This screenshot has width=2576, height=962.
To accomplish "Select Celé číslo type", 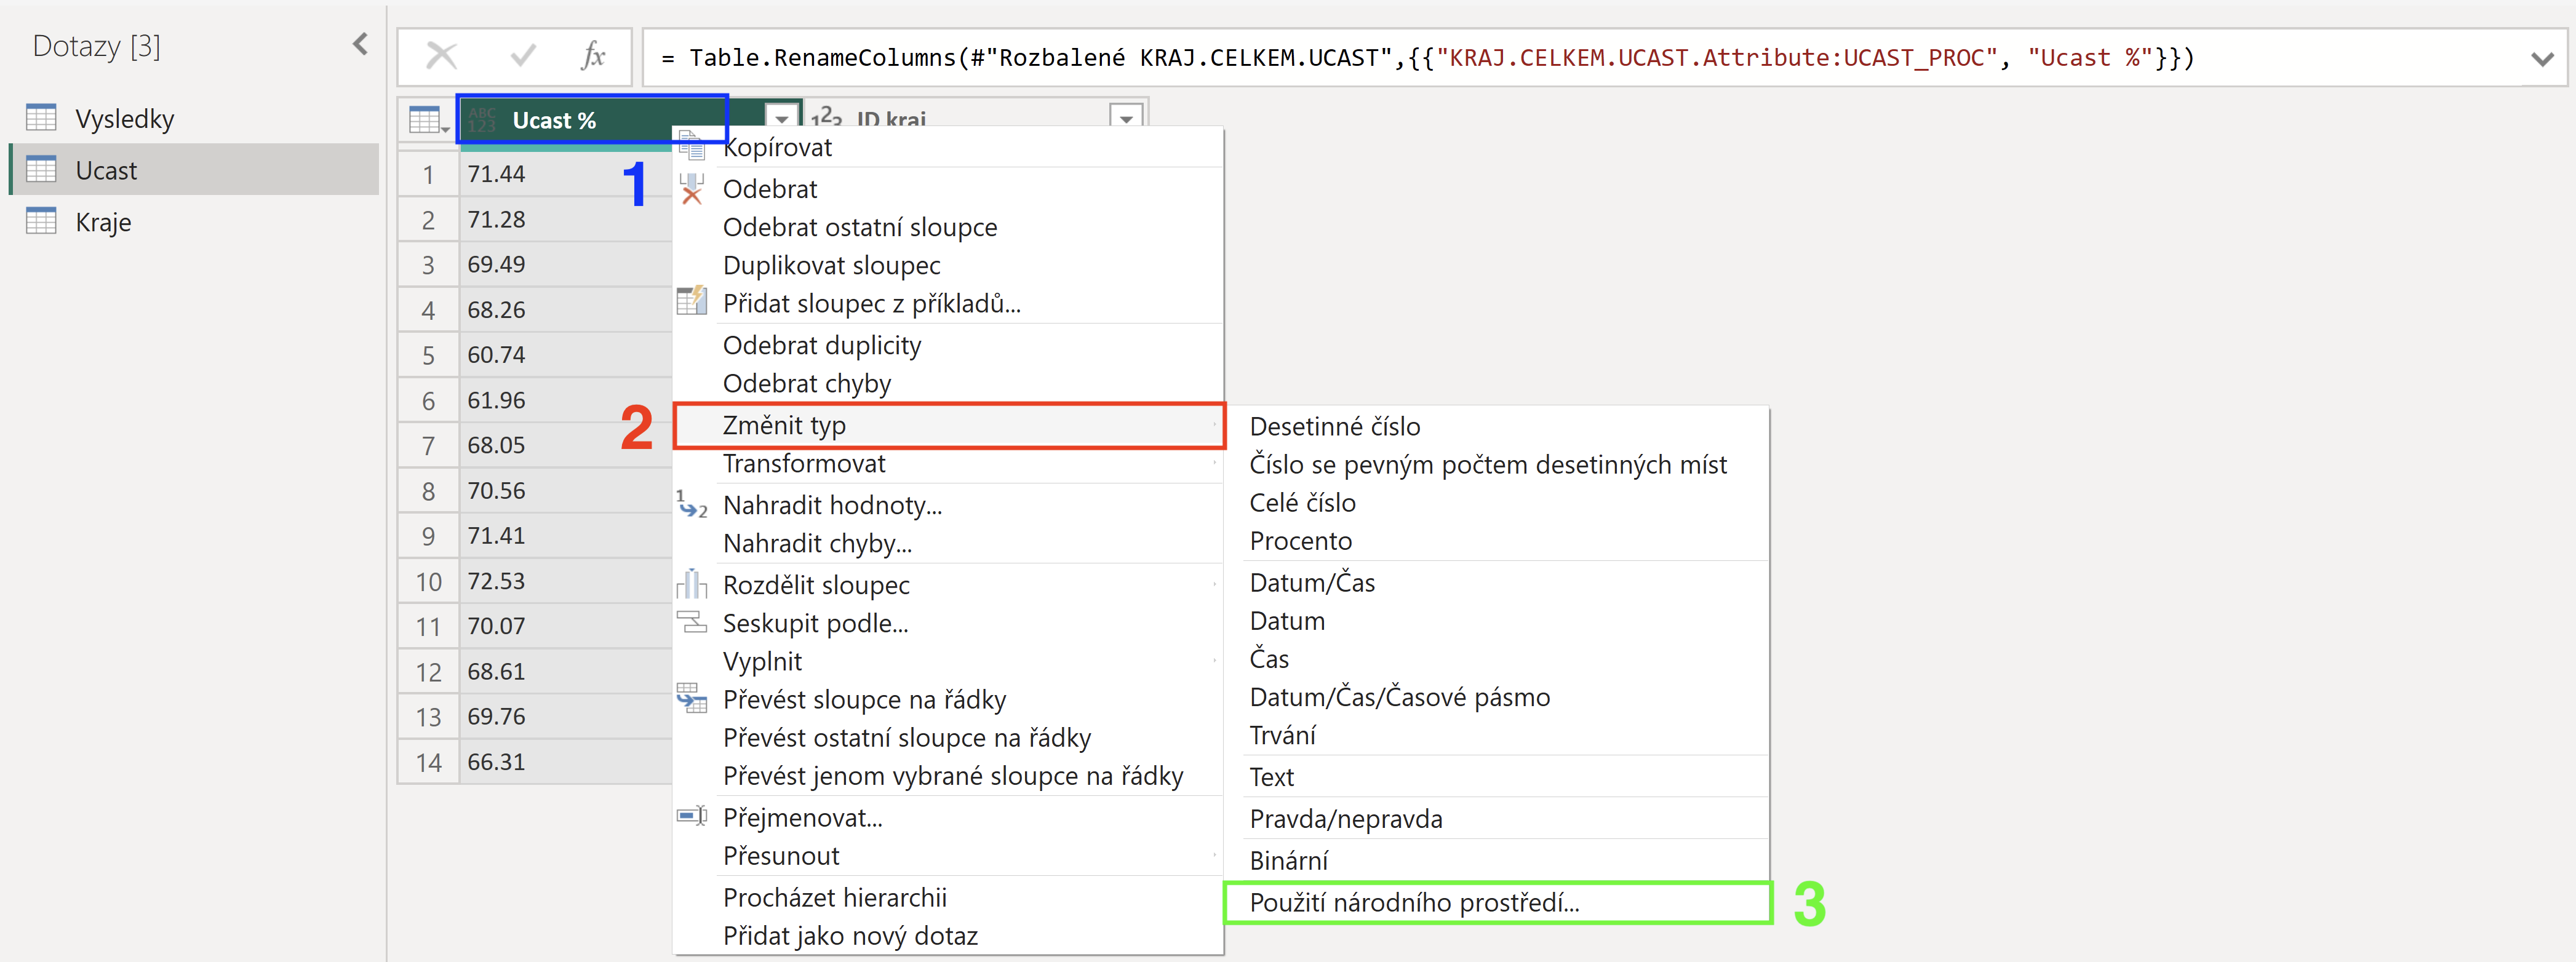I will pyautogui.click(x=1497, y=502).
